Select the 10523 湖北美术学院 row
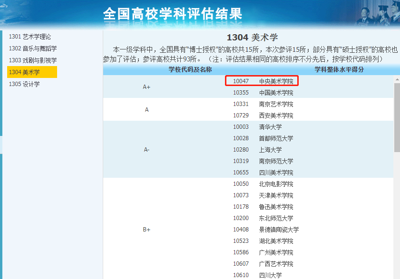 [263, 241]
